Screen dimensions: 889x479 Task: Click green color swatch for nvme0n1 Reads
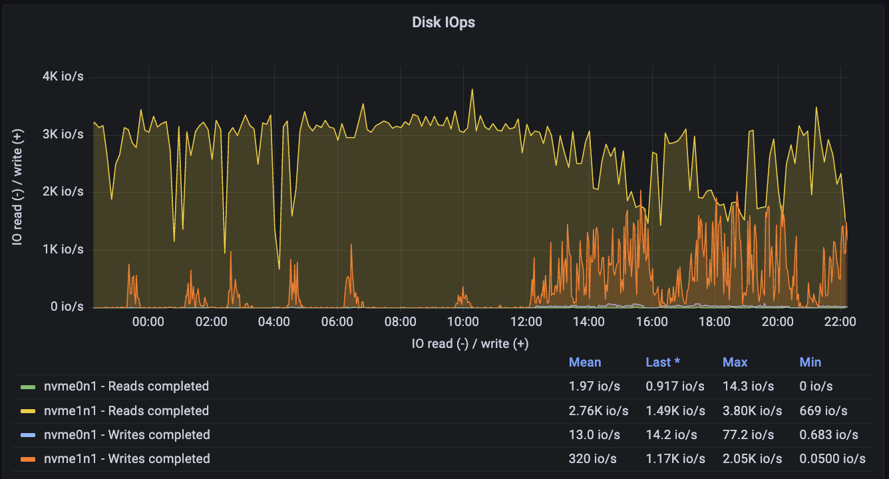(x=27, y=387)
